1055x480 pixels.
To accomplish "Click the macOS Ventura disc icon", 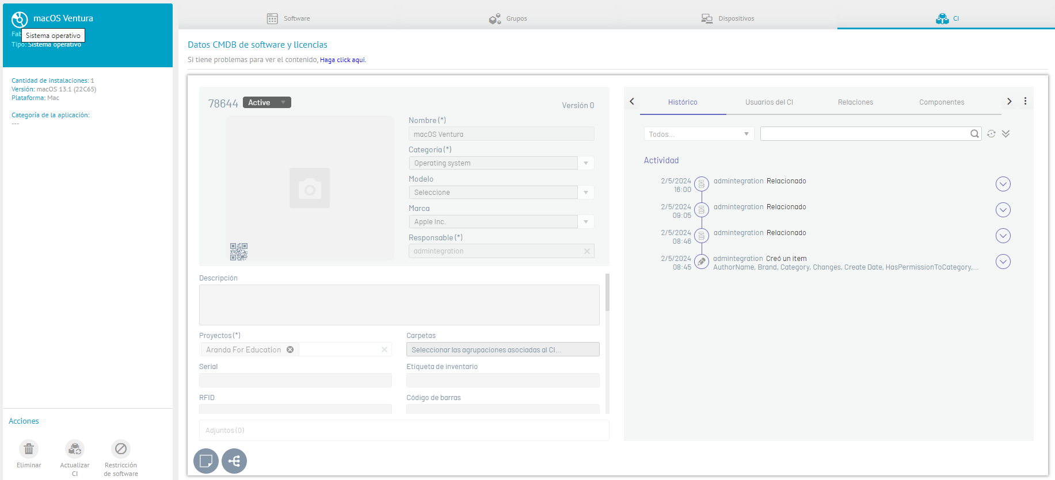I will tap(20, 20).
